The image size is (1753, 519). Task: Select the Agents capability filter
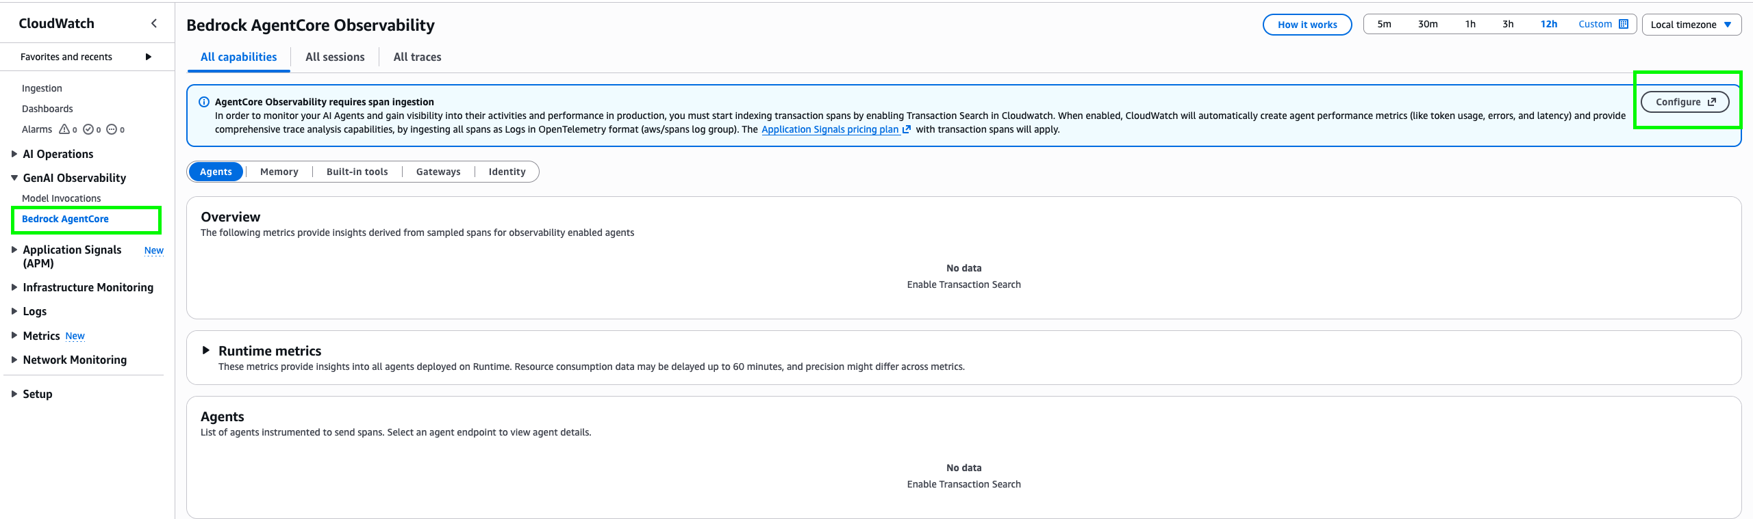click(216, 172)
